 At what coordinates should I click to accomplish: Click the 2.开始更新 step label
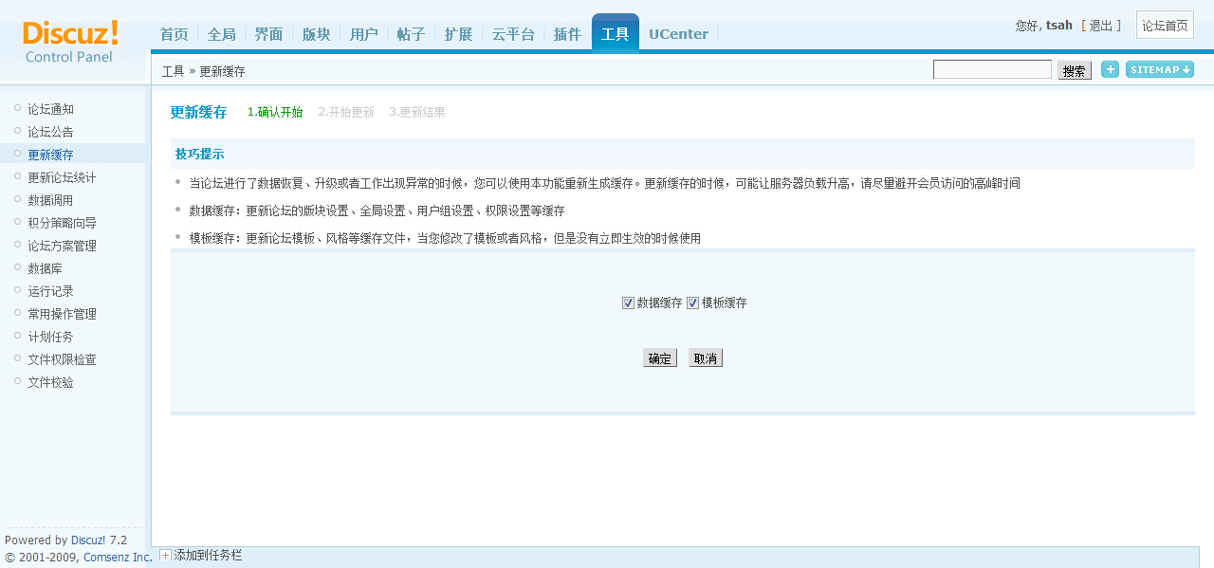346,112
